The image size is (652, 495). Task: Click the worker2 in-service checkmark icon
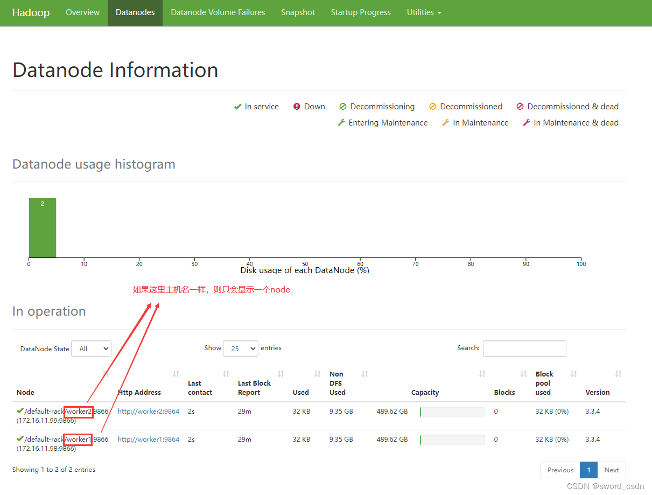(x=20, y=410)
